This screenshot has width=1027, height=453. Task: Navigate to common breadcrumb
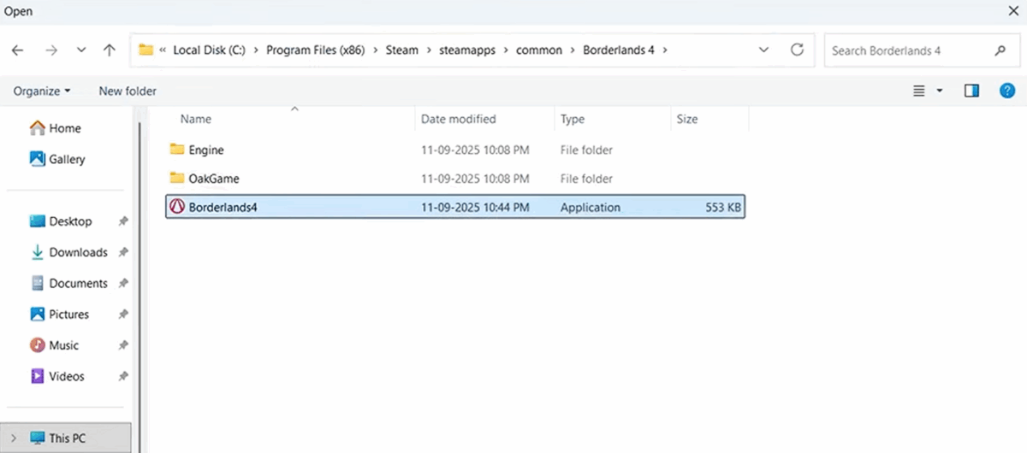pyautogui.click(x=539, y=50)
